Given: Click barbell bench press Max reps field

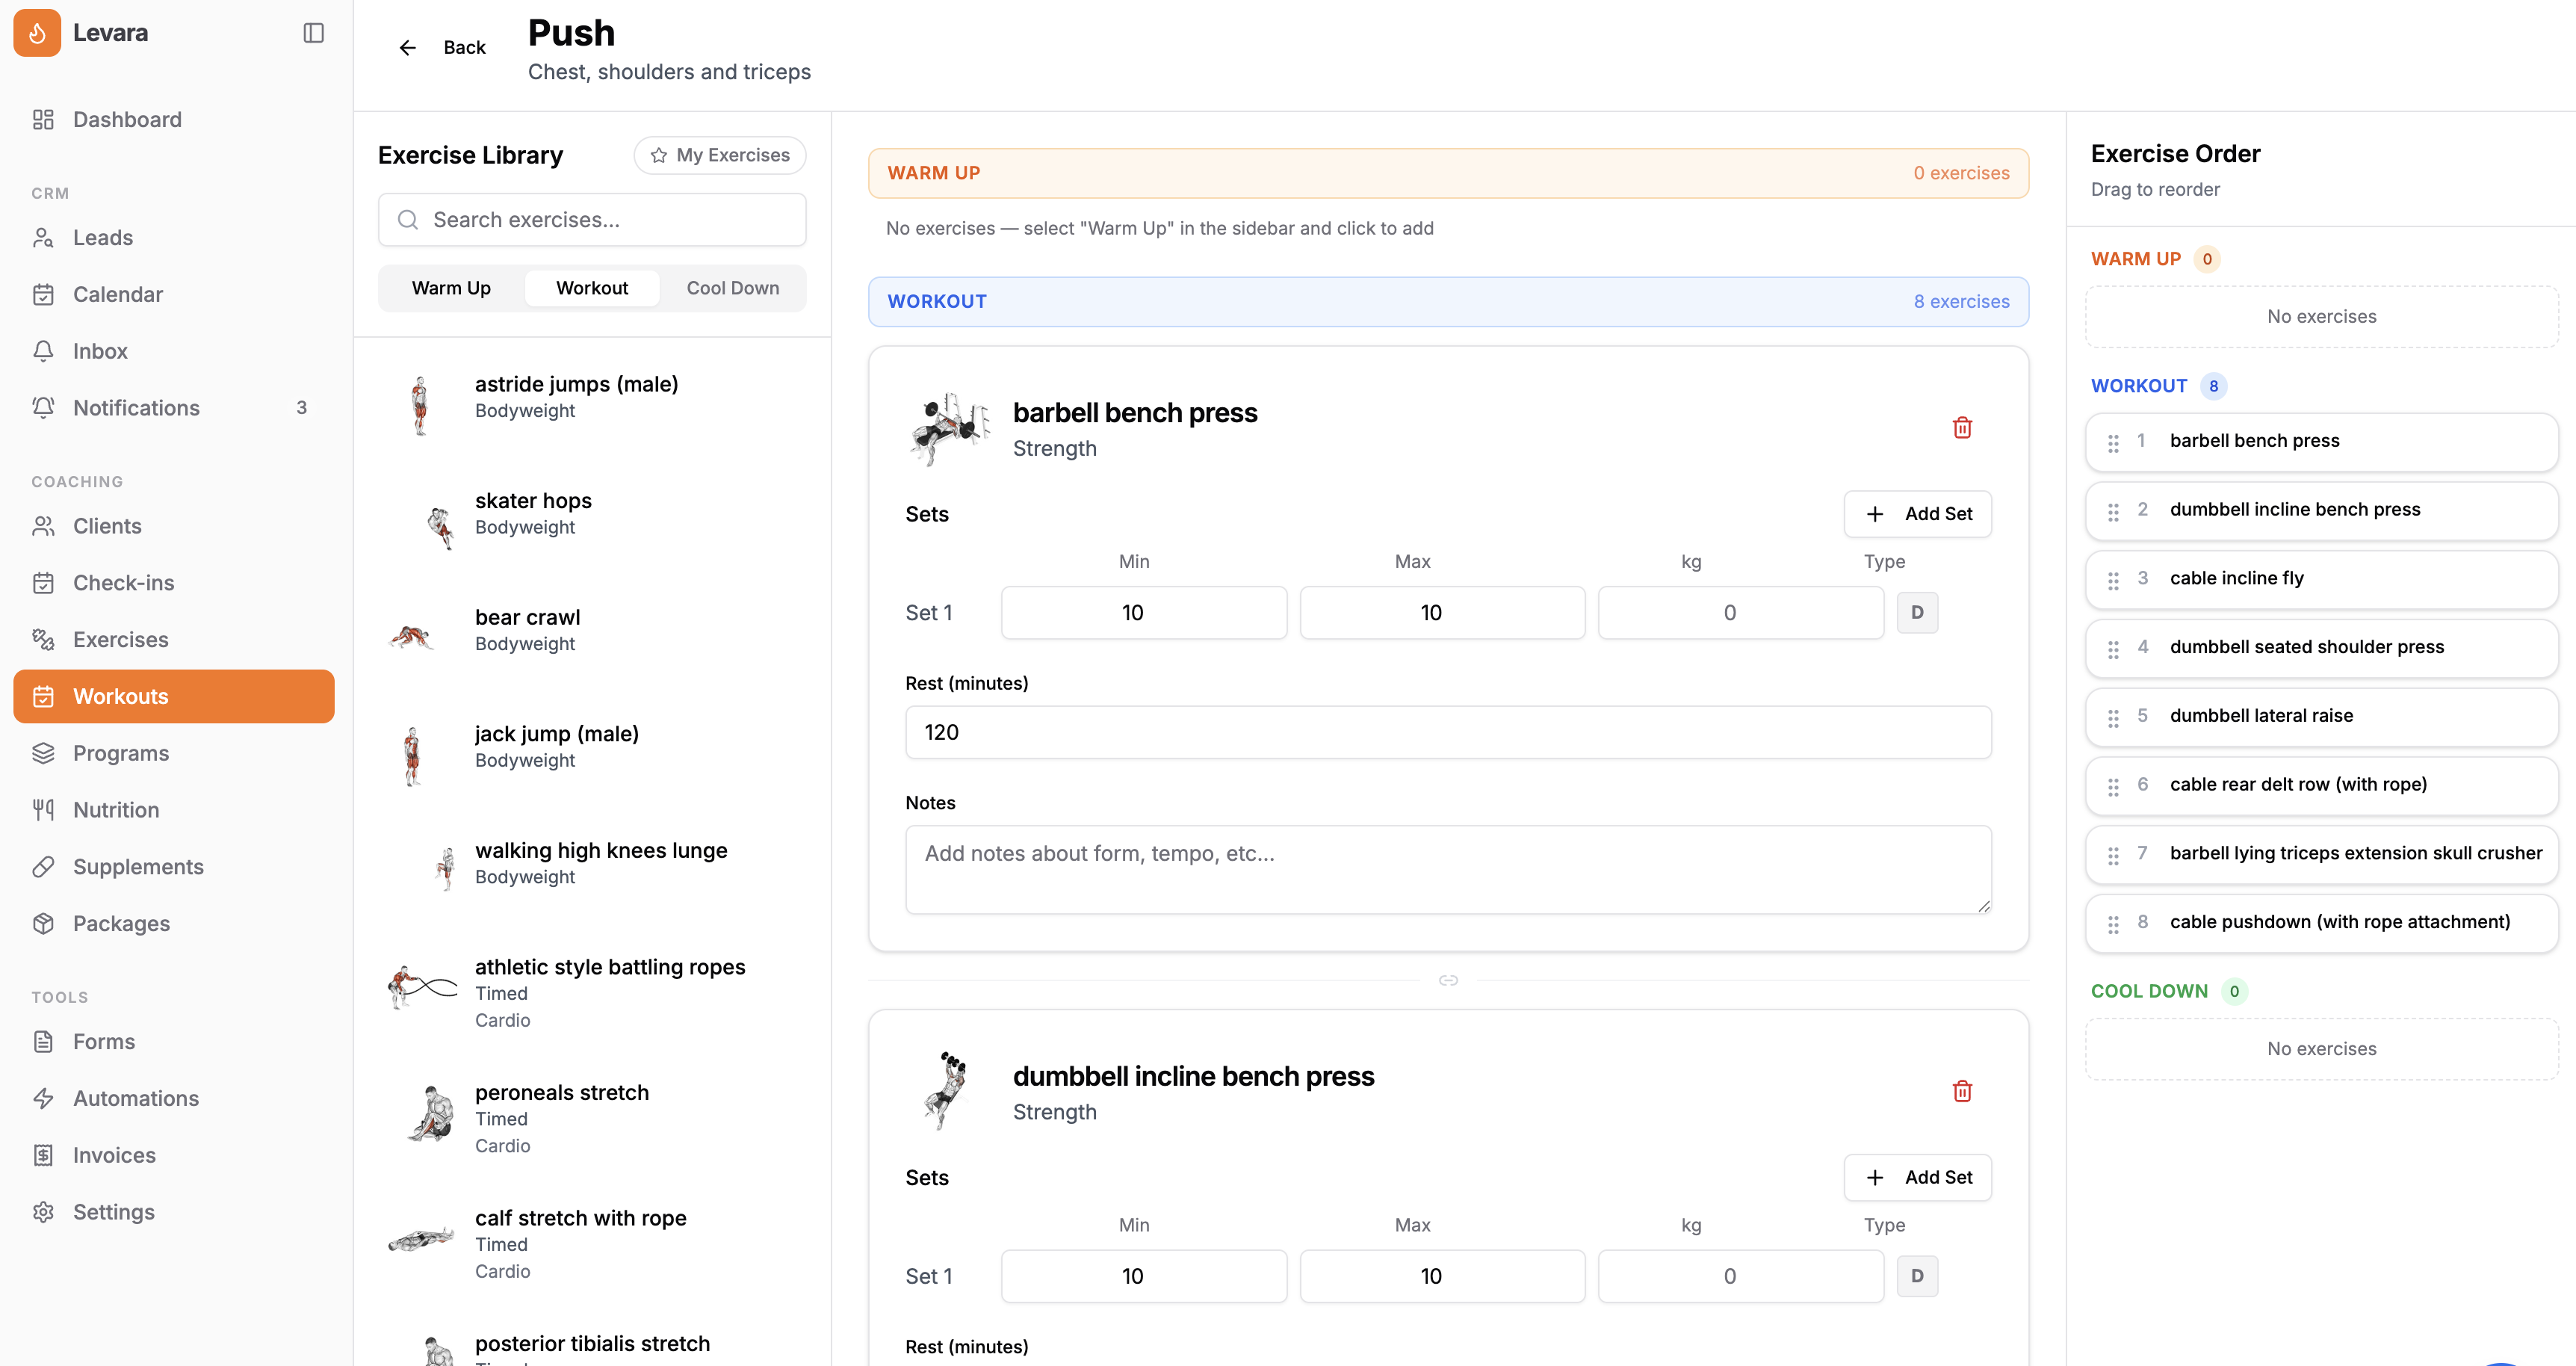Looking at the screenshot, I should [x=1442, y=612].
